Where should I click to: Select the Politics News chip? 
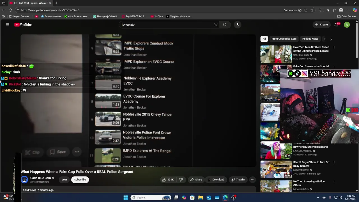click(x=310, y=39)
